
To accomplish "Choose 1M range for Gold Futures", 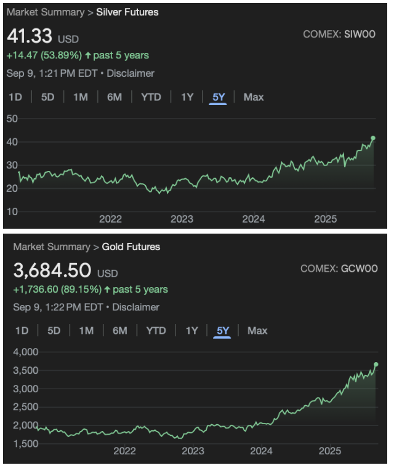I will click(86, 331).
